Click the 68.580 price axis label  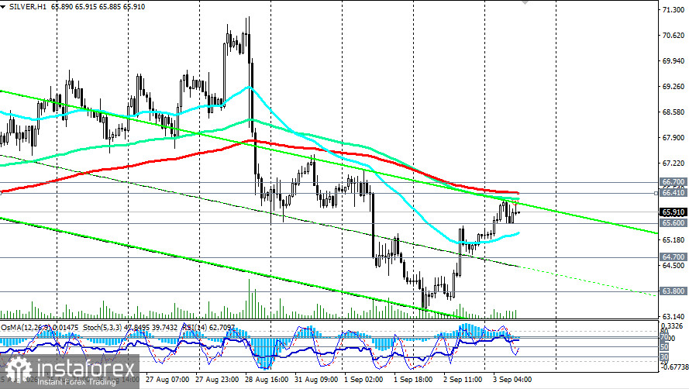673,112
